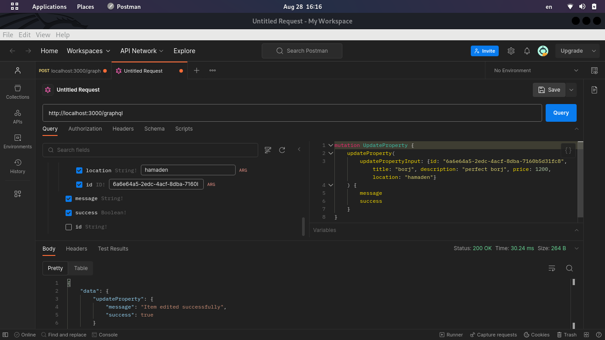Open the Edit menu
This screenshot has height=340, width=605.
coord(24,35)
